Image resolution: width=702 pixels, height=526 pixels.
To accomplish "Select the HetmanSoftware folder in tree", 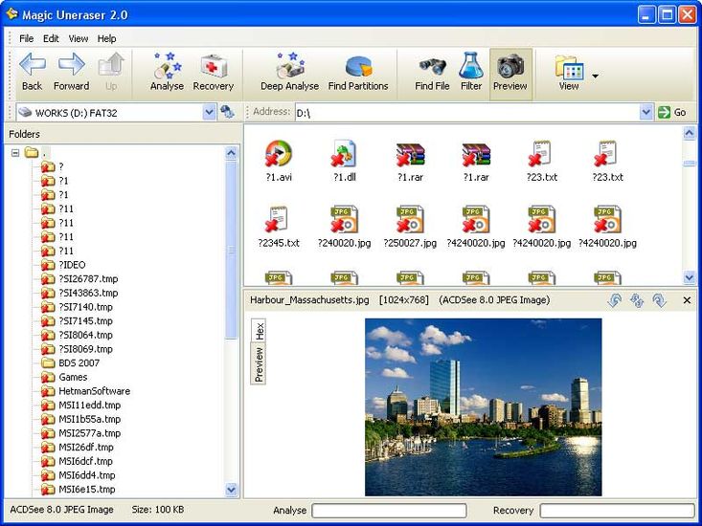I will pos(93,391).
